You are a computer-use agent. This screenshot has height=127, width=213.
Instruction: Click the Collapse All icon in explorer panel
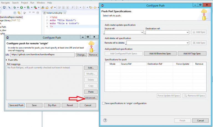point(15,13)
